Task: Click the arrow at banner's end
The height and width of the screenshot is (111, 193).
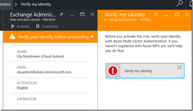Action: pos(92,37)
